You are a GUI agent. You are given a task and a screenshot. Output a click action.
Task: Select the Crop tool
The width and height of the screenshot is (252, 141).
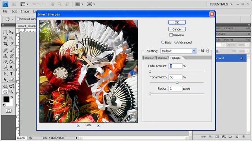[5, 43]
